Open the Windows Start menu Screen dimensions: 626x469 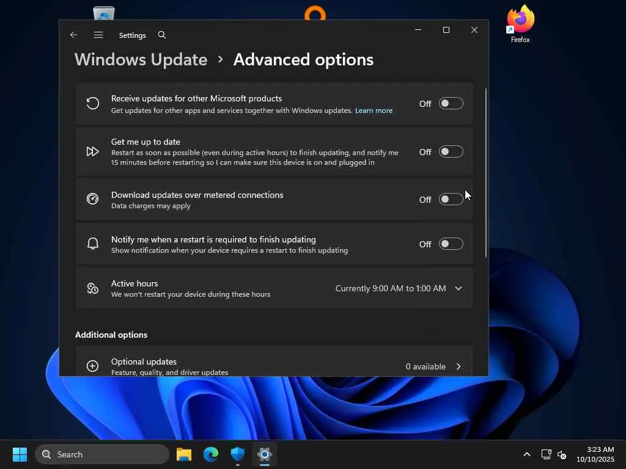coord(20,454)
